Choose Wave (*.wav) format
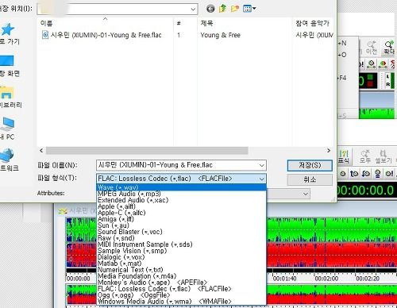Image resolution: width=397 pixels, height=308 pixels. [181, 187]
